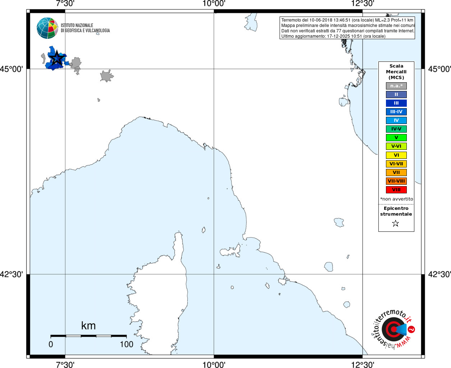Click the left 45°00' latitude label

pos(11,69)
